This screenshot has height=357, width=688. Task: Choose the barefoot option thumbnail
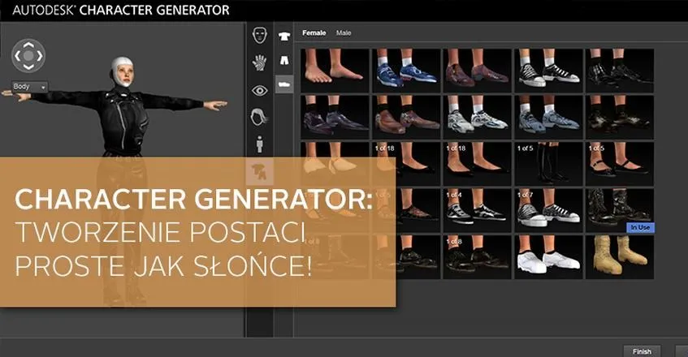click(335, 70)
